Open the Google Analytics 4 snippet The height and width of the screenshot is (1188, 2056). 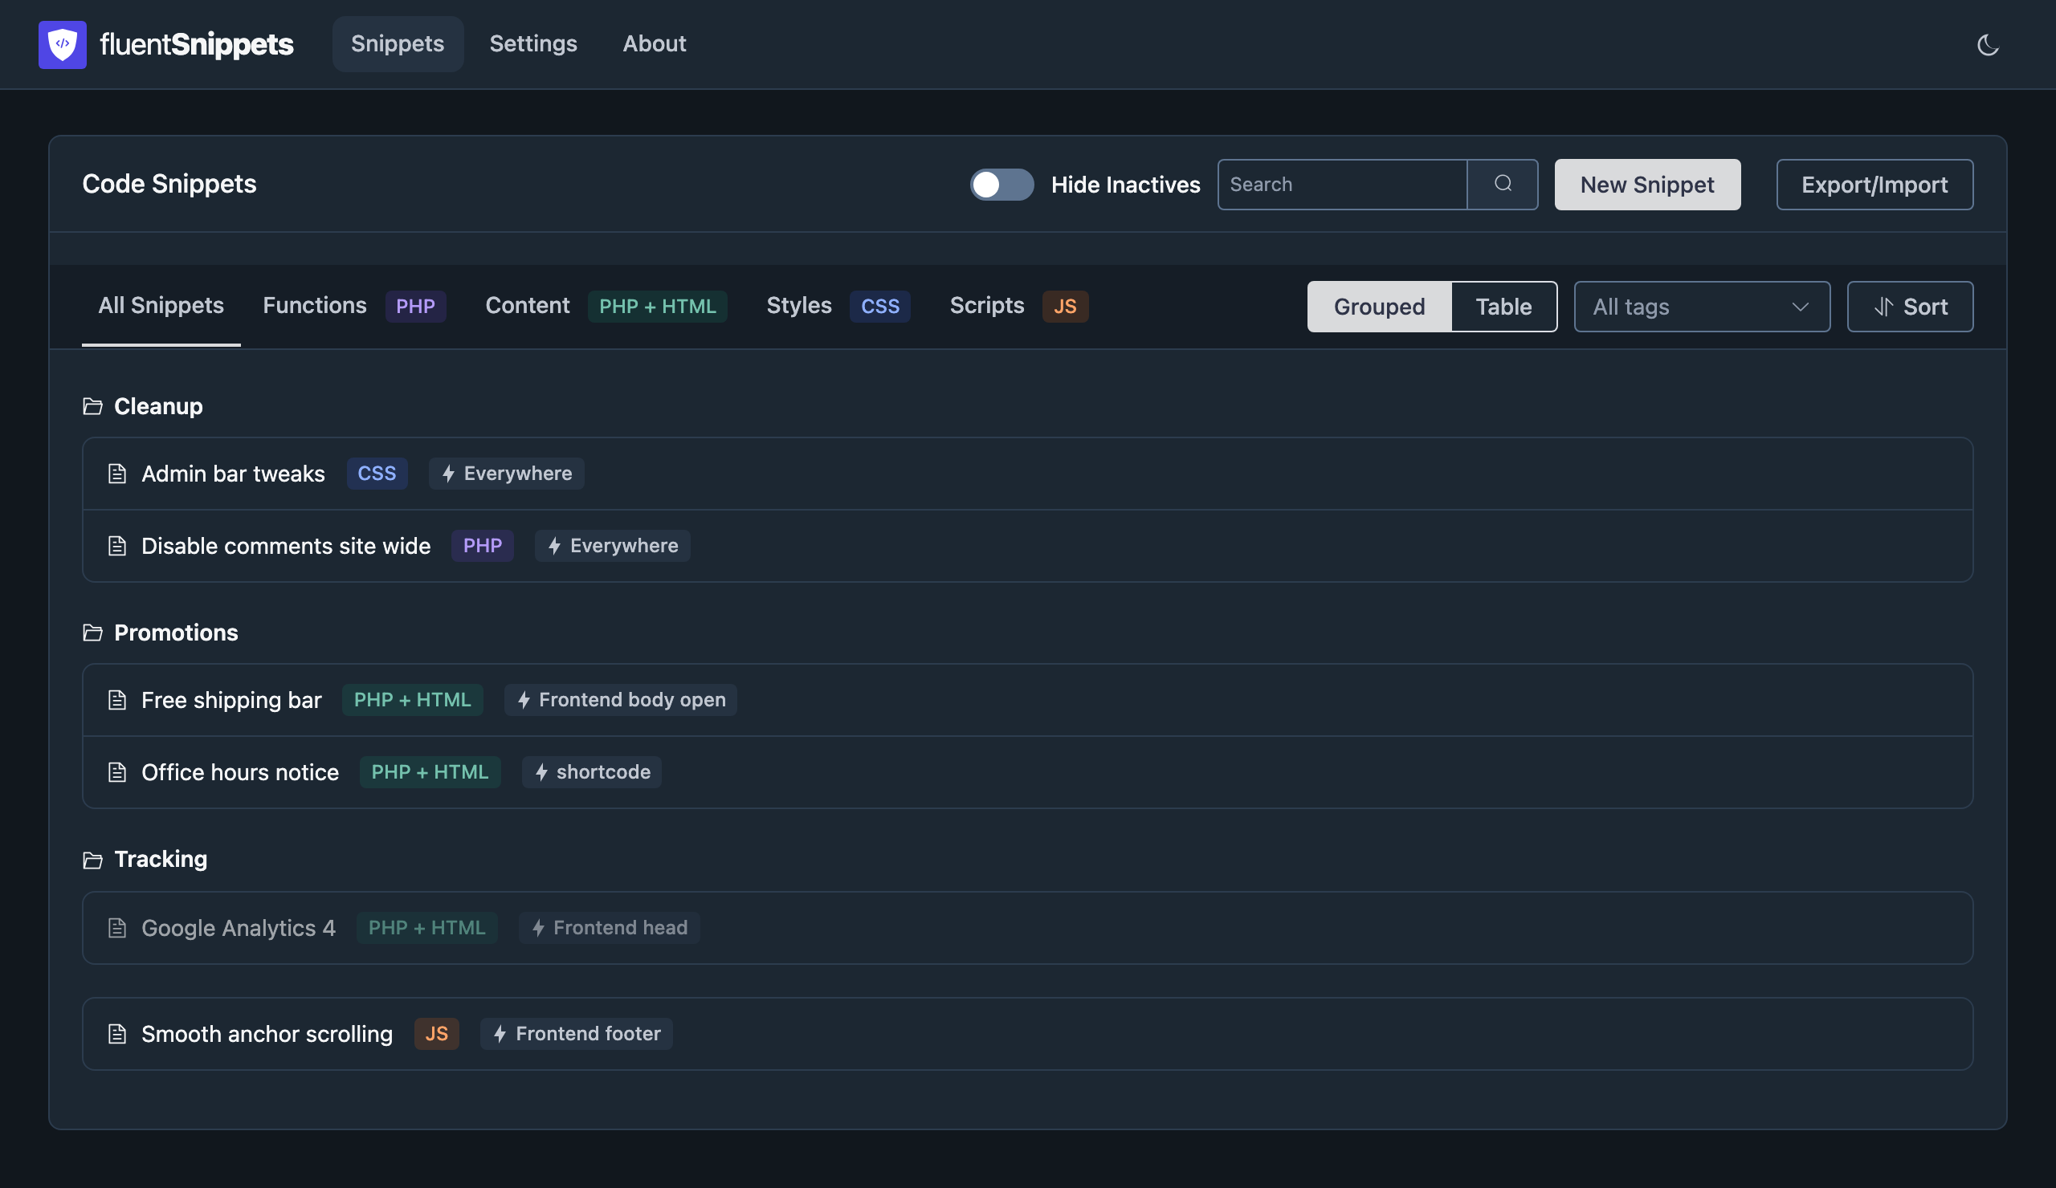tap(1027, 928)
